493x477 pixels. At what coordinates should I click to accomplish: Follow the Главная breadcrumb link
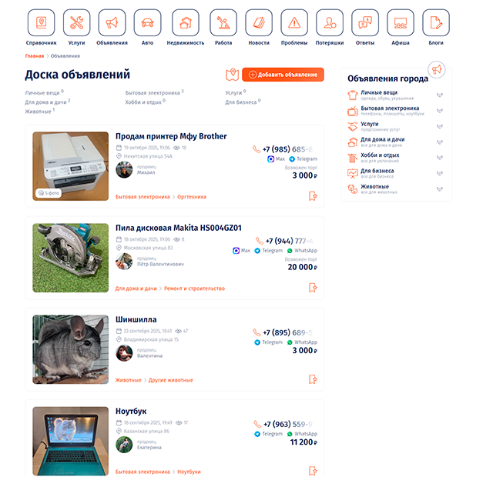coord(35,56)
